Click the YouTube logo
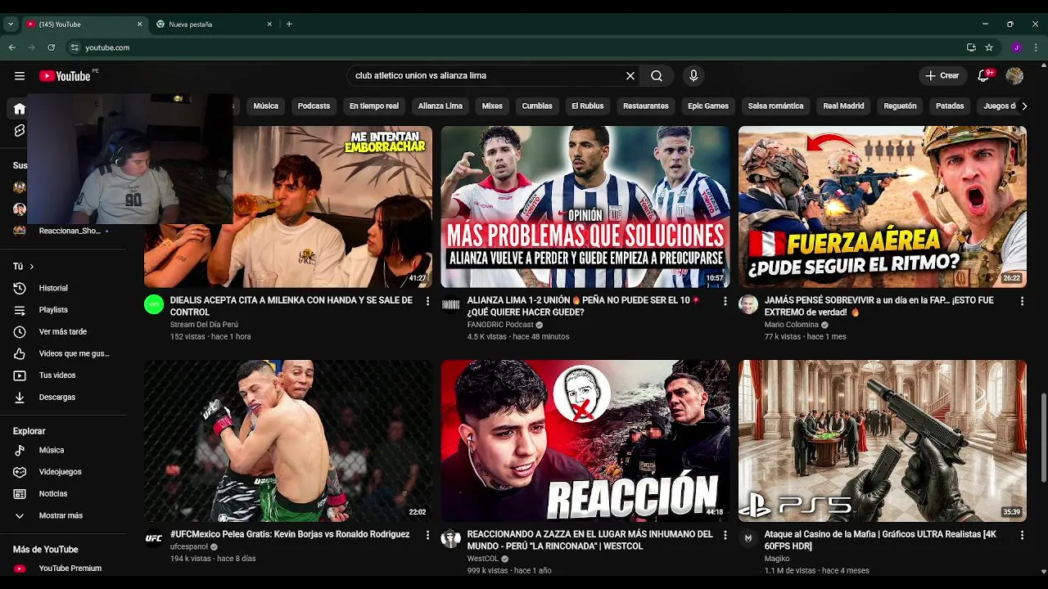Screen dimensions: 1048x589 coord(65,76)
